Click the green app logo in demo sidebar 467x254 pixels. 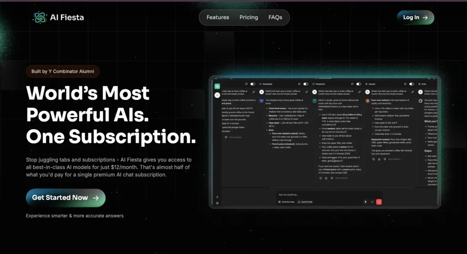point(217,86)
